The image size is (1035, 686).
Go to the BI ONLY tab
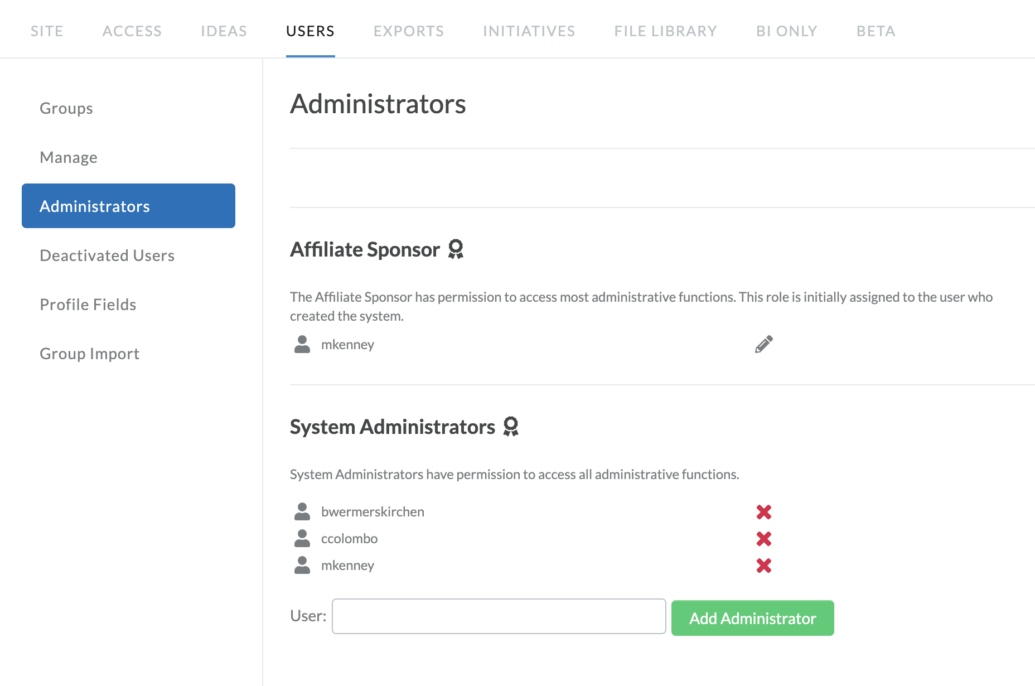(x=787, y=31)
